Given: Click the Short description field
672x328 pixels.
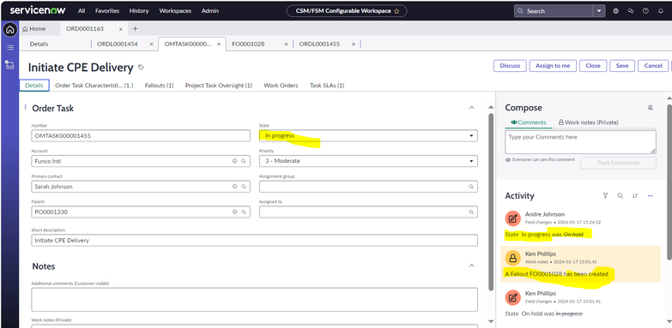Looking at the screenshot, I should [254, 241].
